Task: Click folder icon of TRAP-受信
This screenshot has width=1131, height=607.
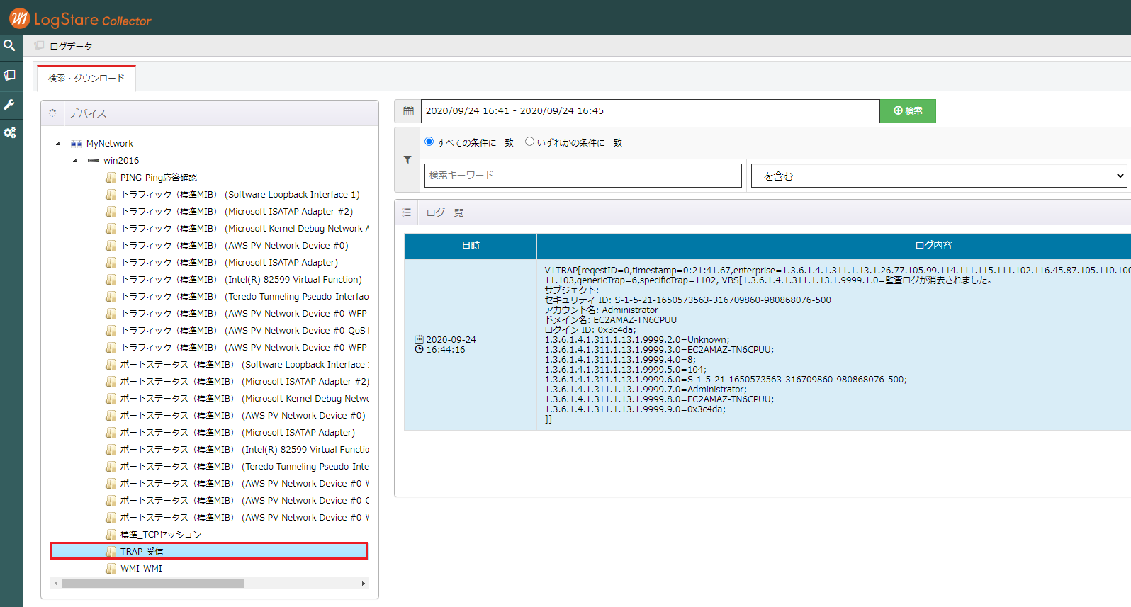Action: click(x=111, y=551)
